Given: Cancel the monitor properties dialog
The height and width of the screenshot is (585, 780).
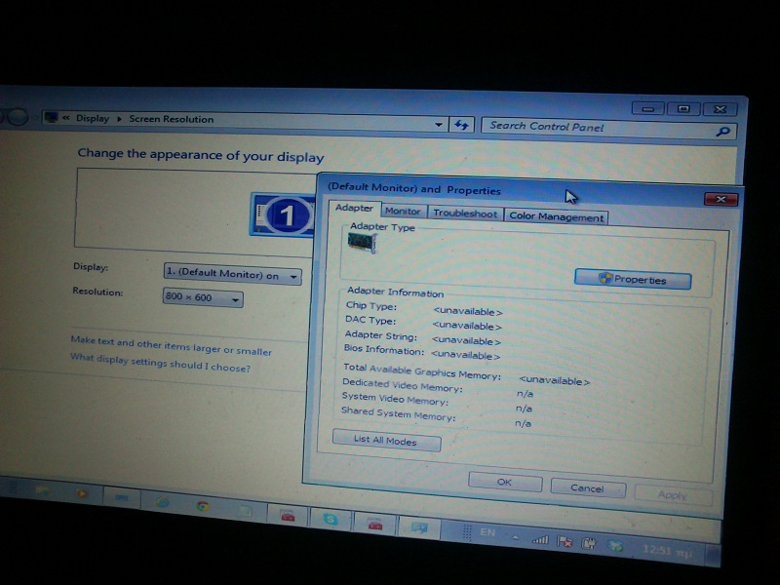Looking at the screenshot, I should click(x=588, y=488).
